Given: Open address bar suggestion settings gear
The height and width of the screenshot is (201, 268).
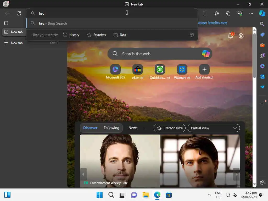Looking at the screenshot, I should click(x=192, y=35).
